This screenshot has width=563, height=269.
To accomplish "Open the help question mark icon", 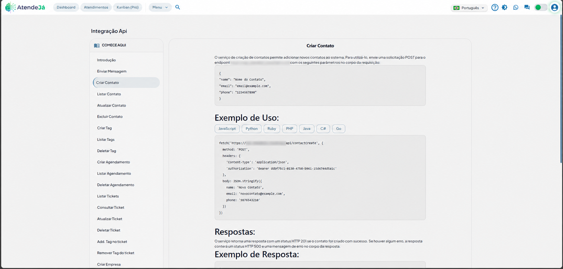I will pyautogui.click(x=495, y=7).
